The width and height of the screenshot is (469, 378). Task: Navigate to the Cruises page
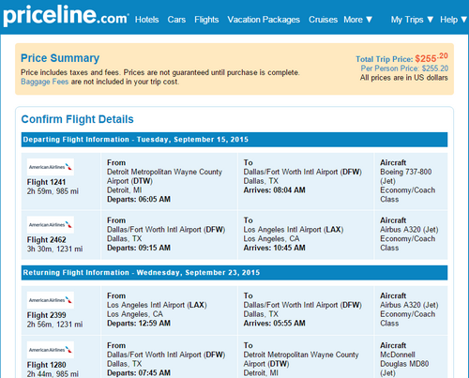pos(323,20)
